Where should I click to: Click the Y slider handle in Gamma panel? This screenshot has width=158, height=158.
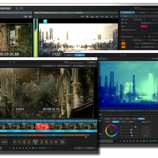[x=132, y=136]
